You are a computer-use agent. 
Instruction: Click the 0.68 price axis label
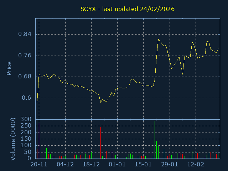[25, 77]
